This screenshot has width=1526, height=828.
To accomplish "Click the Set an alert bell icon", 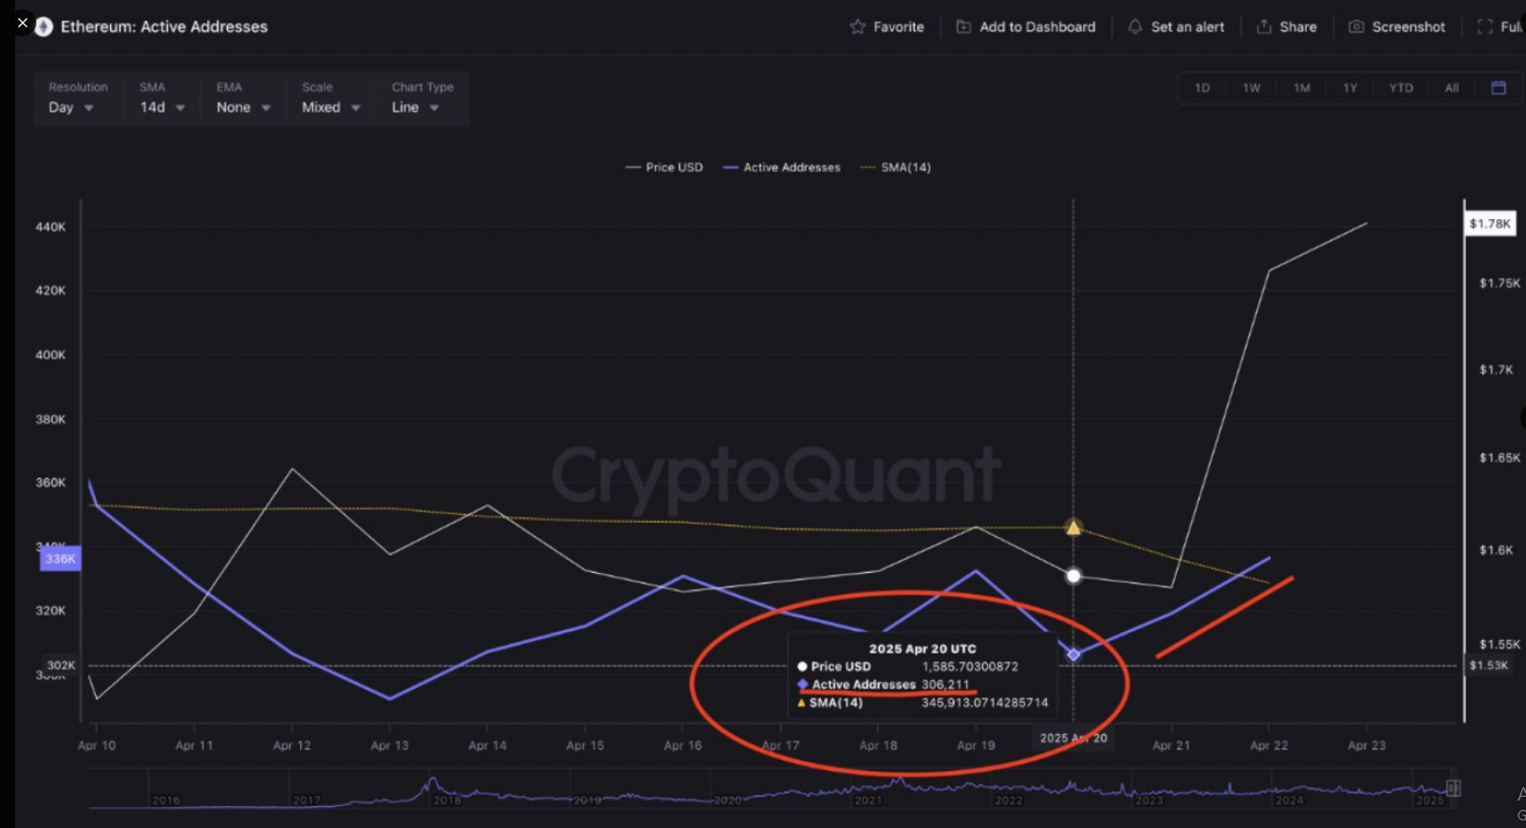I will pos(1135,27).
